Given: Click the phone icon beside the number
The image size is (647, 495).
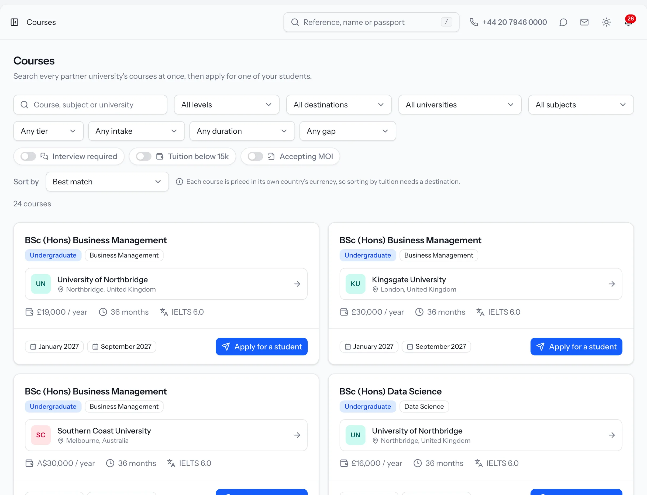Looking at the screenshot, I should click(474, 22).
